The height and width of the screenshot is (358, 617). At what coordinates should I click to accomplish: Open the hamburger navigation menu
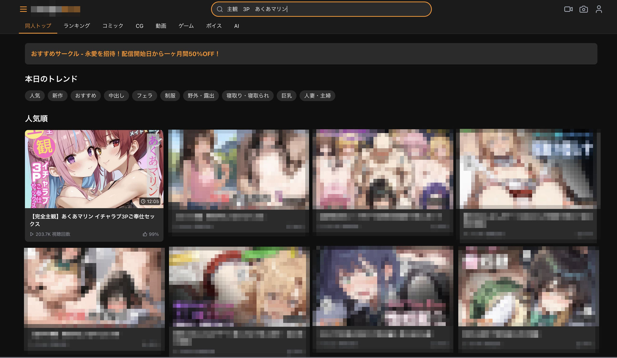pos(23,9)
